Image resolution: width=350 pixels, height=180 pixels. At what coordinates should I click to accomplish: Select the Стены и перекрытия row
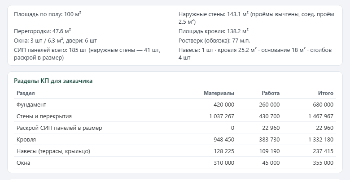pos(175,116)
